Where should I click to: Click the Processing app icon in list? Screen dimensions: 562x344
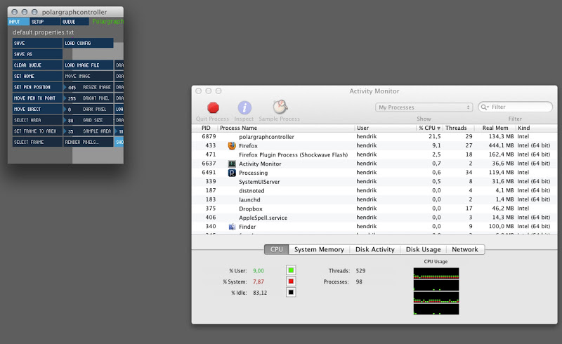point(232,173)
